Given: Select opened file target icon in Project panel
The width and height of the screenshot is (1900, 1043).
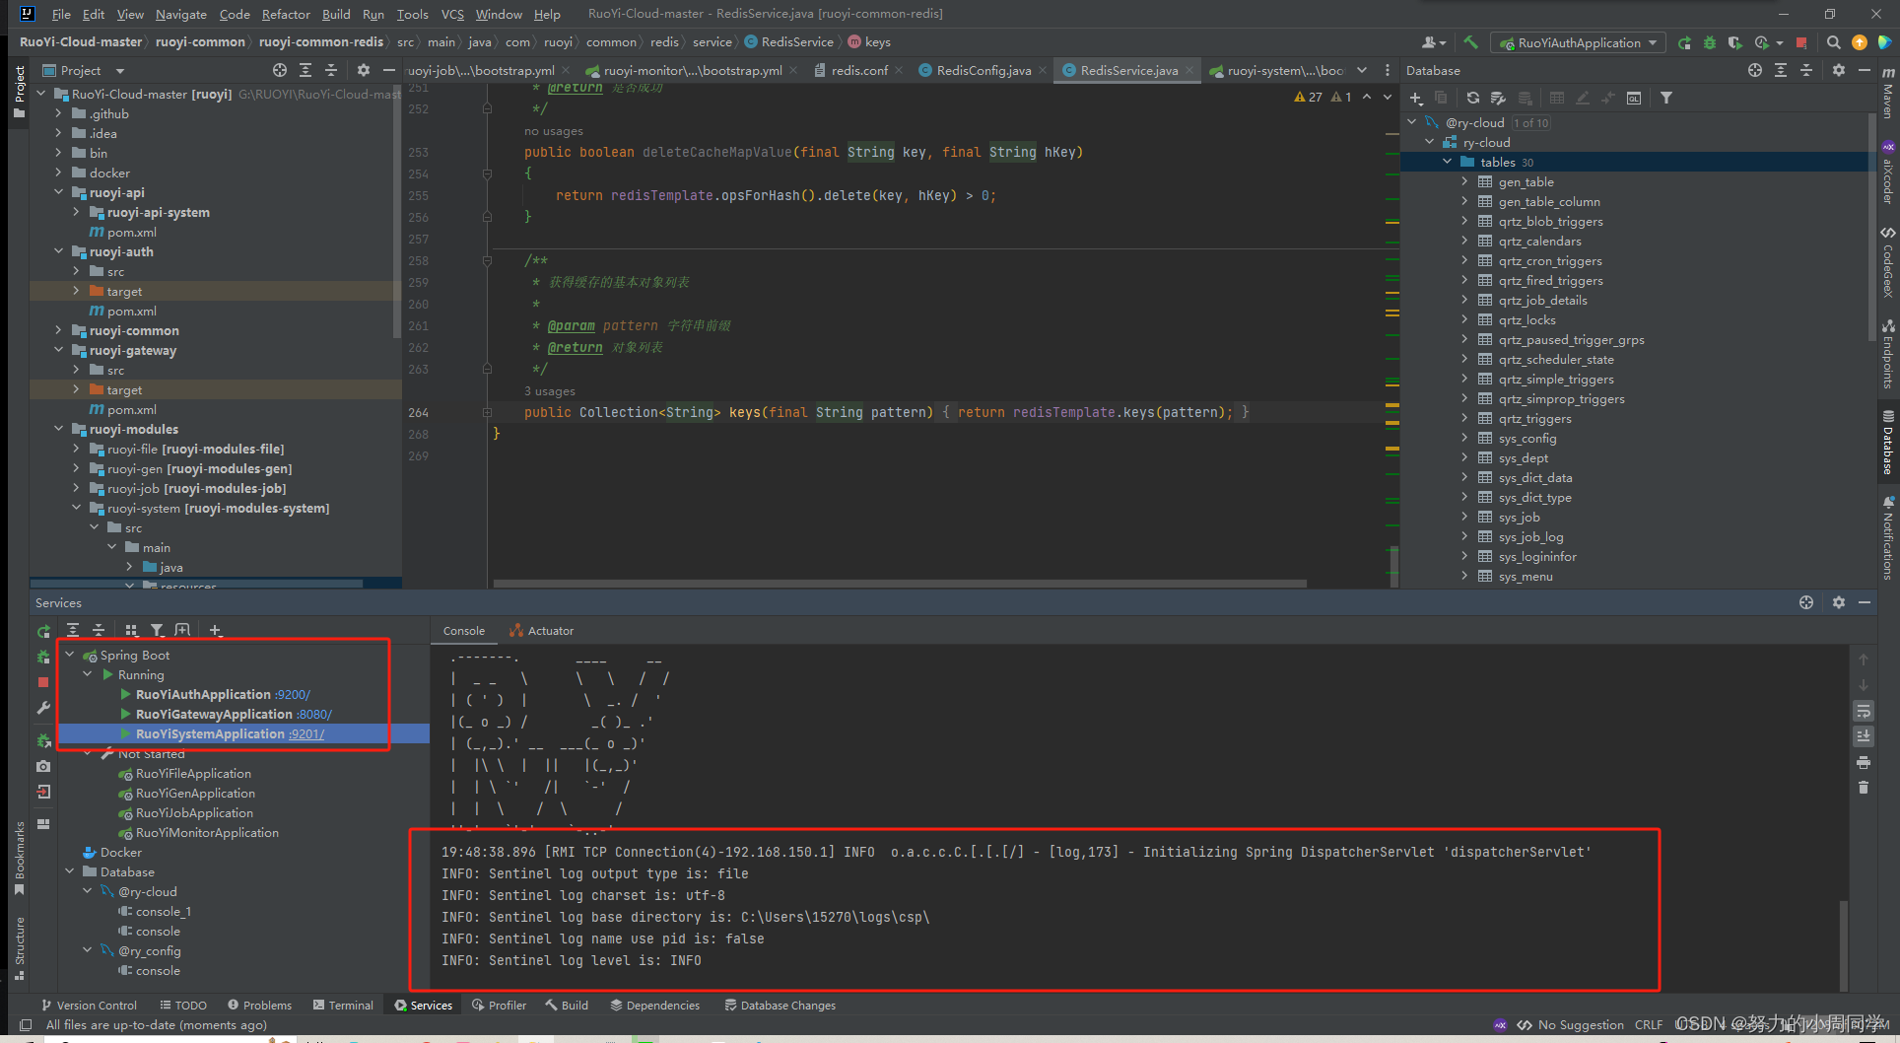Looking at the screenshot, I should point(280,70).
